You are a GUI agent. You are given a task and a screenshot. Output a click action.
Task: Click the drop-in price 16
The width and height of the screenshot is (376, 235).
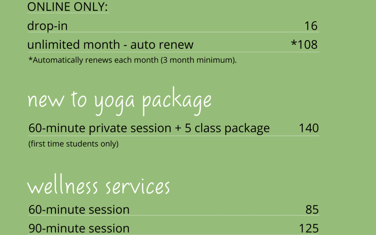point(311,26)
